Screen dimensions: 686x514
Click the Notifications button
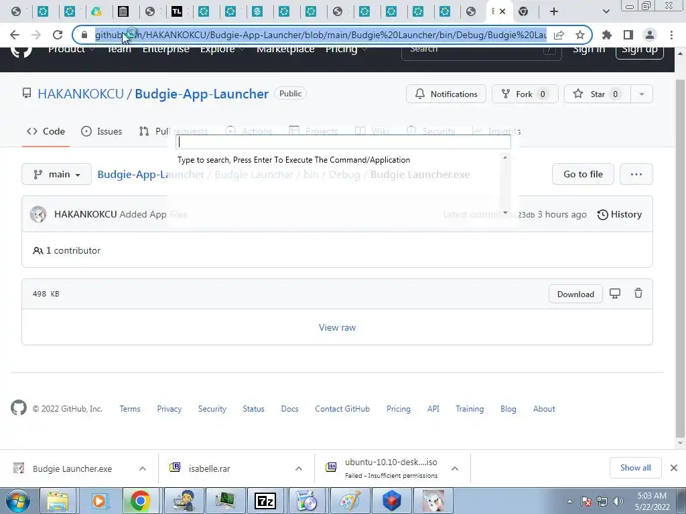pyautogui.click(x=445, y=94)
